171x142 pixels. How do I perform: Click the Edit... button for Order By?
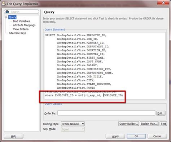coord(161,113)
